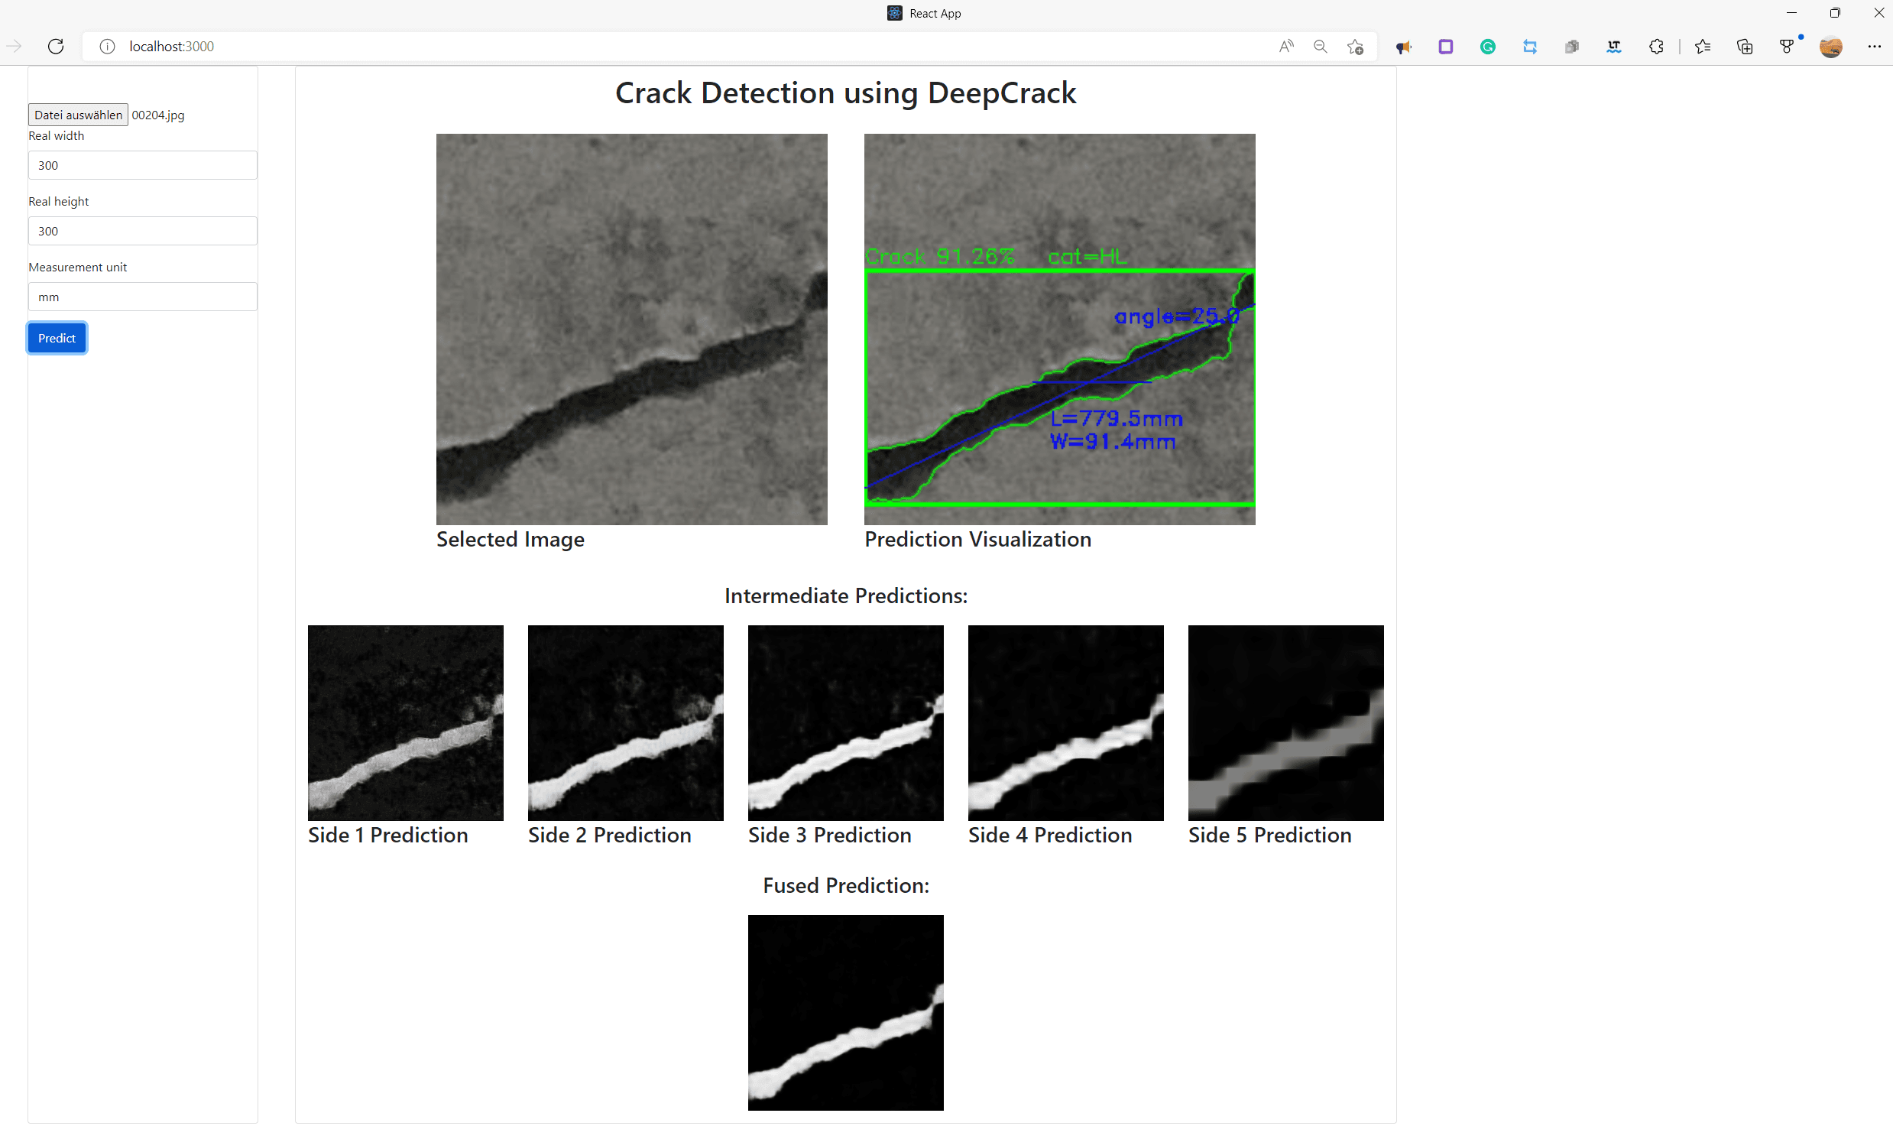Click the file name 00204.jpg
This screenshot has height=1139, width=1893.
[x=158, y=115]
